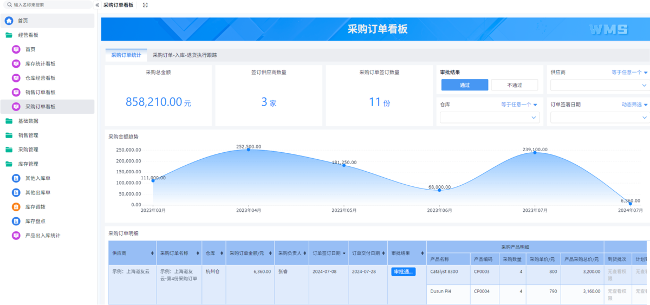The height and width of the screenshot is (305, 650).
Task: Open 订单签署日期 动态筛选 dropdown
Action: coord(634,105)
